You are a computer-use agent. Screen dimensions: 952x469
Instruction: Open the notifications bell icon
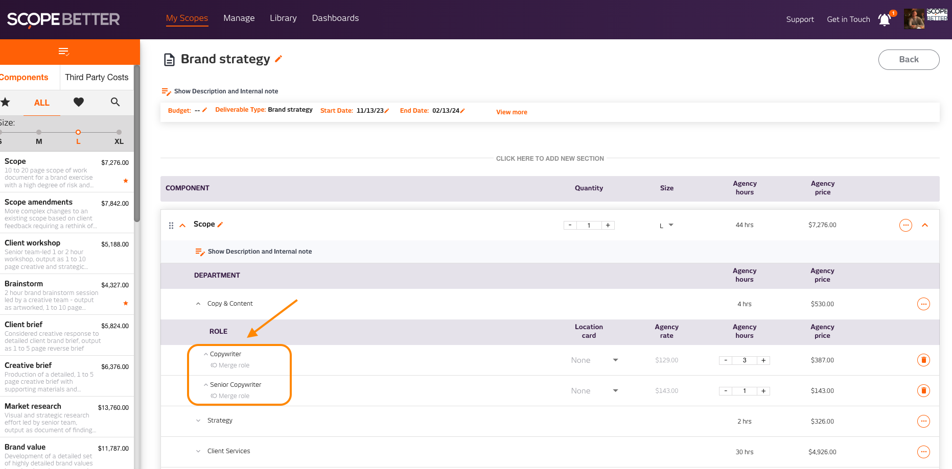click(x=885, y=19)
